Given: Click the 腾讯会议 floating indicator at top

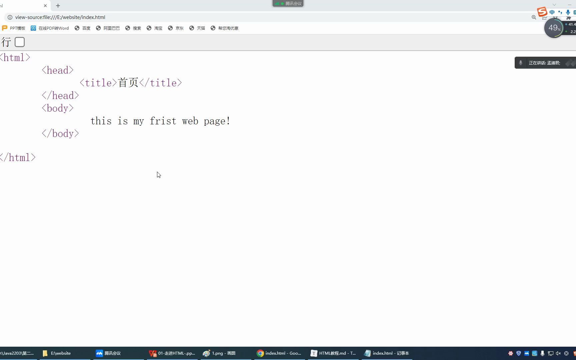Looking at the screenshot, I should pyautogui.click(x=288, y=4).
